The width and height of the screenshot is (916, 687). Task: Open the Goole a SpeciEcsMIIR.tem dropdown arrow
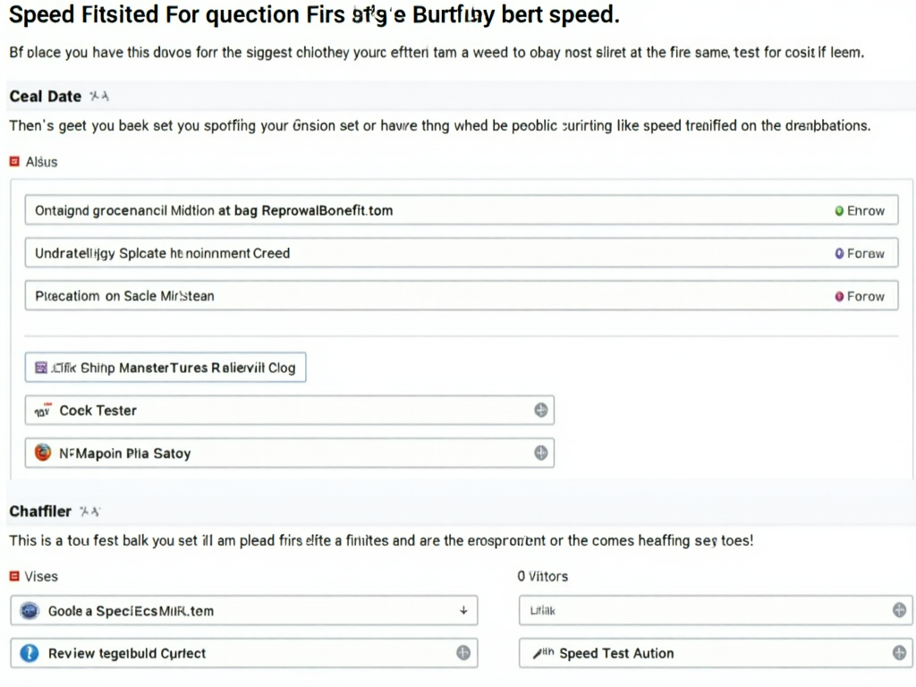coord(463,610)
